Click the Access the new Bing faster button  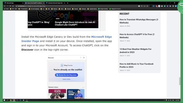[x=66, y=75]
